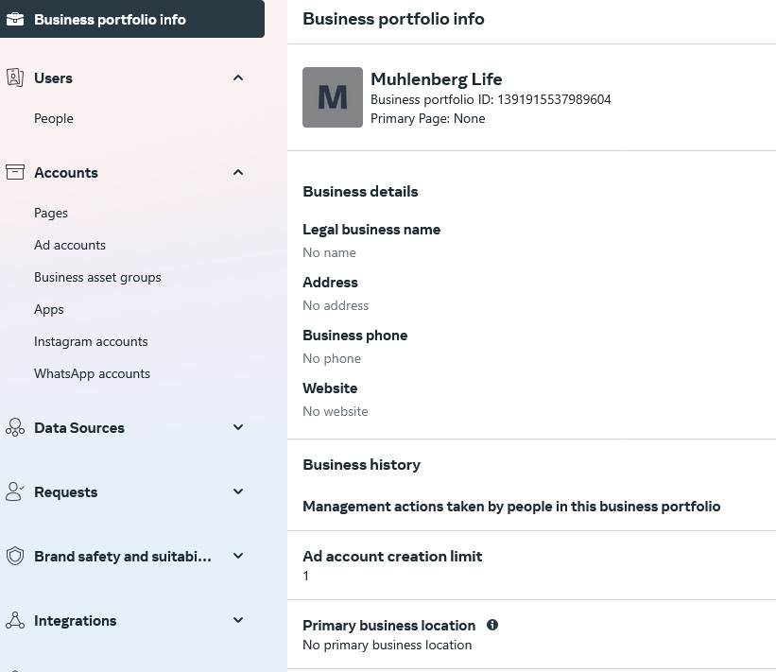Open Business asset groups

click(97, 277)
